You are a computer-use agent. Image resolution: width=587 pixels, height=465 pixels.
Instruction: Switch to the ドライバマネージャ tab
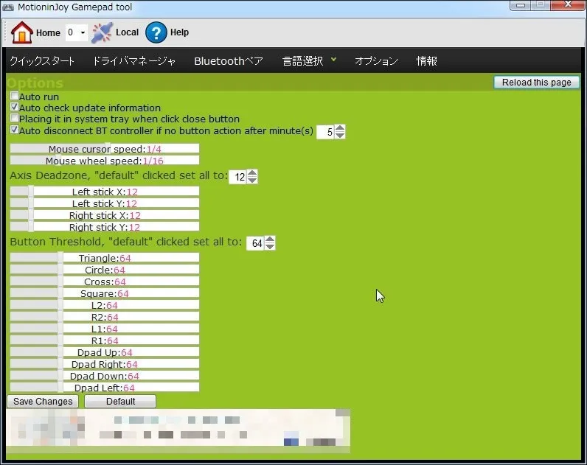pos(133,60)
